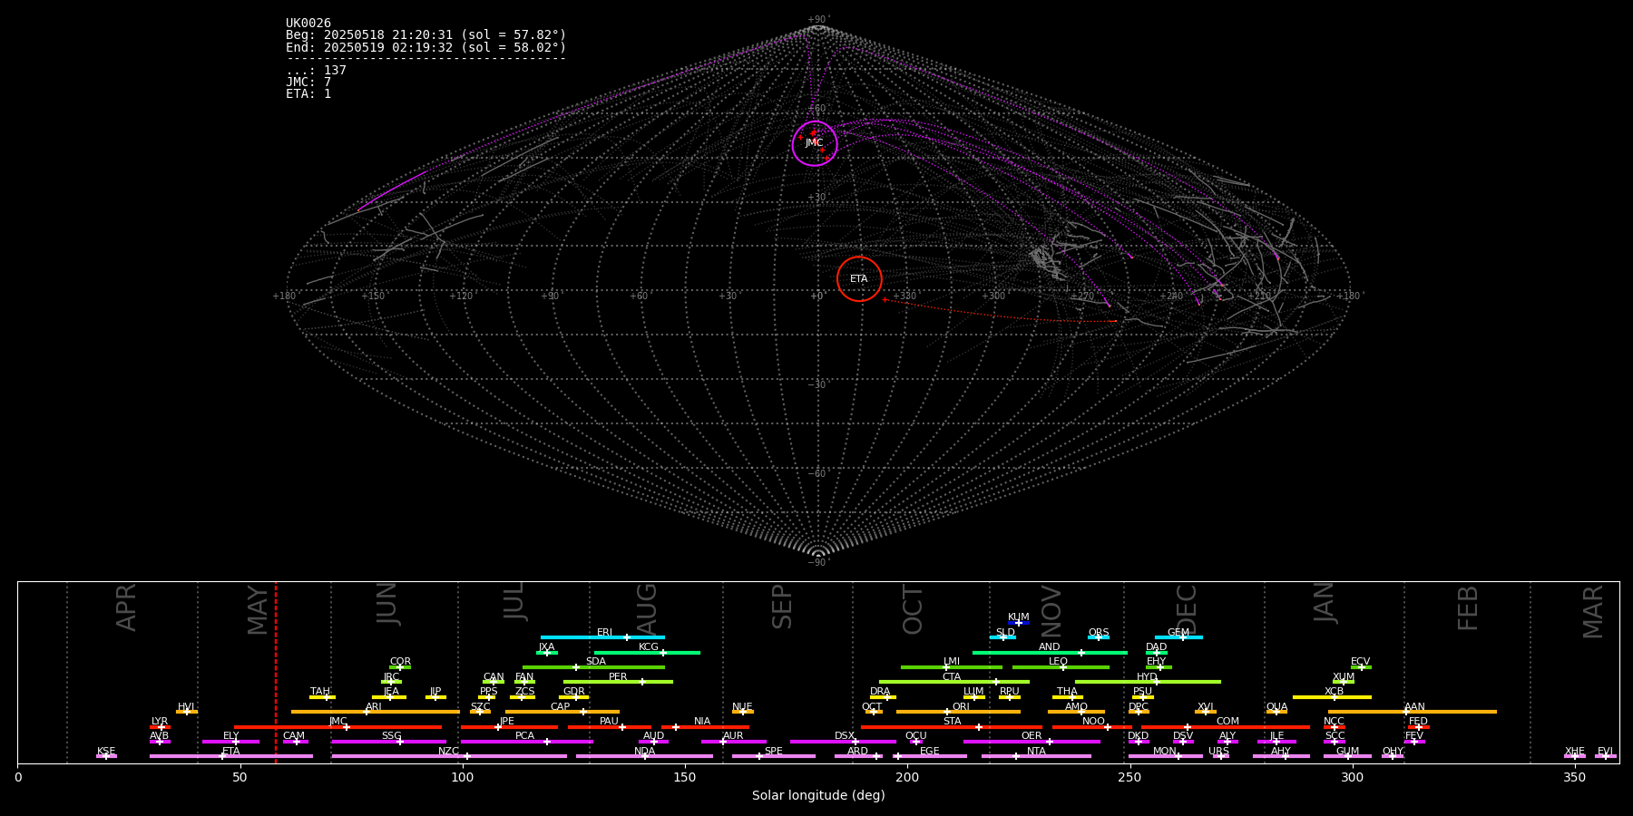Click the ETA pink bar in the timeline
The width and height of the screenshot is (1633, 816).
pos(231,756)
